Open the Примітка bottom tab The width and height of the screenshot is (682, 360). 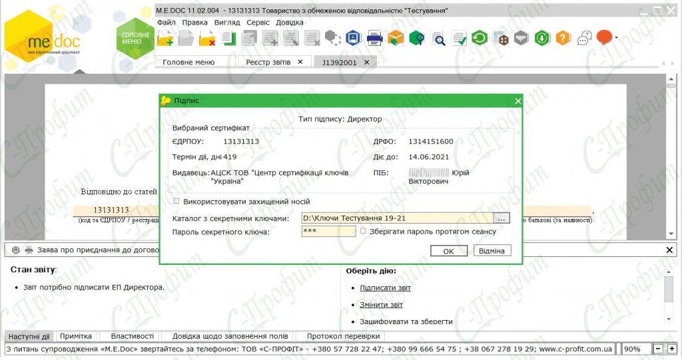pos(76,336)
